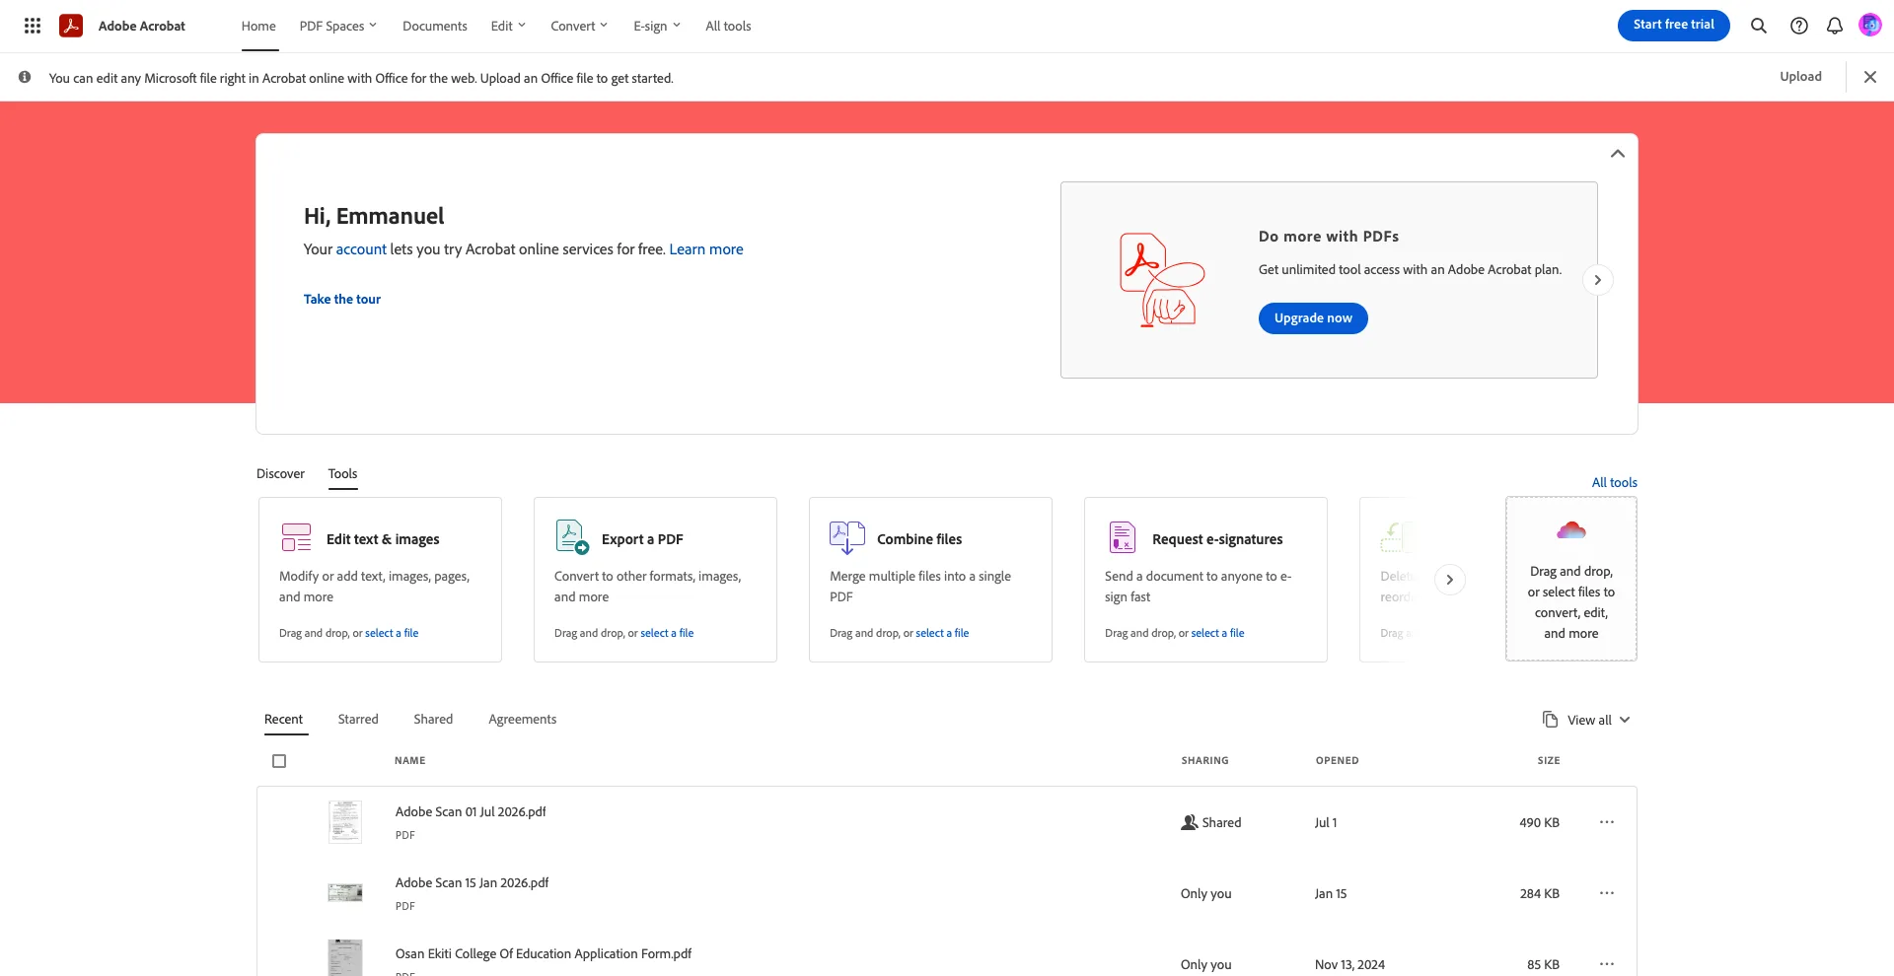Click the Learn more link
Screen dimensions: 1894x976
click(706, 249)
